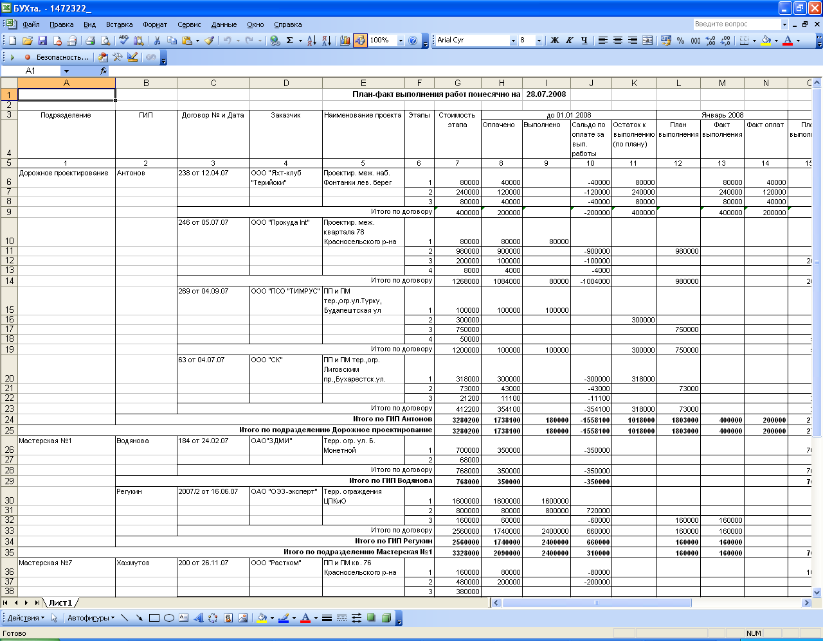Select the Oval drawing tool
This screenshot has height=641, width=823.
[169, 618]
